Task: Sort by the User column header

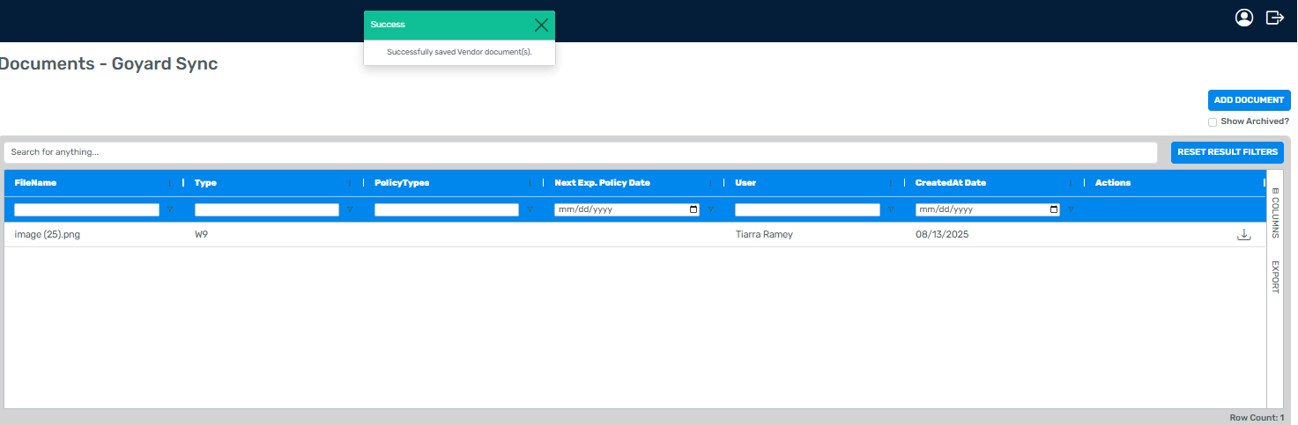Action: coord(745,183)
